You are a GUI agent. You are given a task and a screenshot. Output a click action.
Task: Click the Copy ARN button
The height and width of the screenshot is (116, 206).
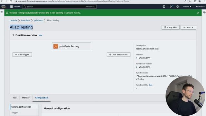[x=170, y=27]
